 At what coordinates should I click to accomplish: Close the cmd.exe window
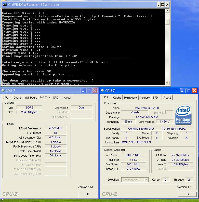(167, 5)
